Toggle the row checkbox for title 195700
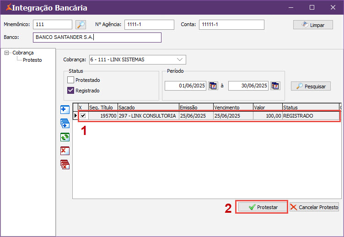The height and width of the screenshot is (237, 344). (83, 115)
